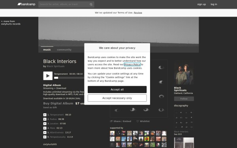
Task: Click the 'Oakland, California' location text
Action: pos(183,93)
